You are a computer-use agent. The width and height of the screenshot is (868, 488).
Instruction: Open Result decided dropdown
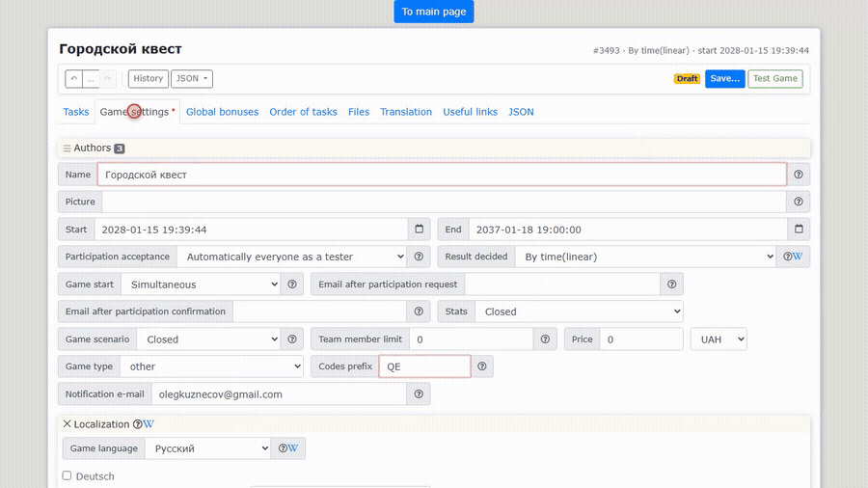tap(645, 257)
